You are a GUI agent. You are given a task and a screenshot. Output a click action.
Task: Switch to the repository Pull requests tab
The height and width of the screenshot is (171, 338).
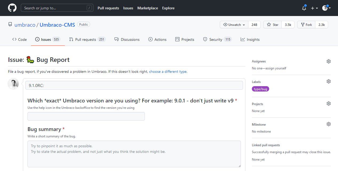click(87, 39)
